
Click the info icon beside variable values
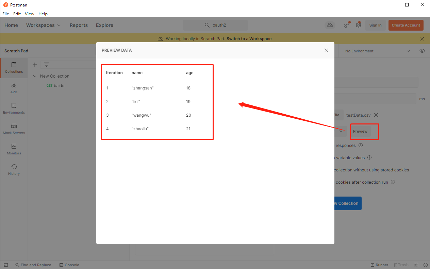click(369, 157)
